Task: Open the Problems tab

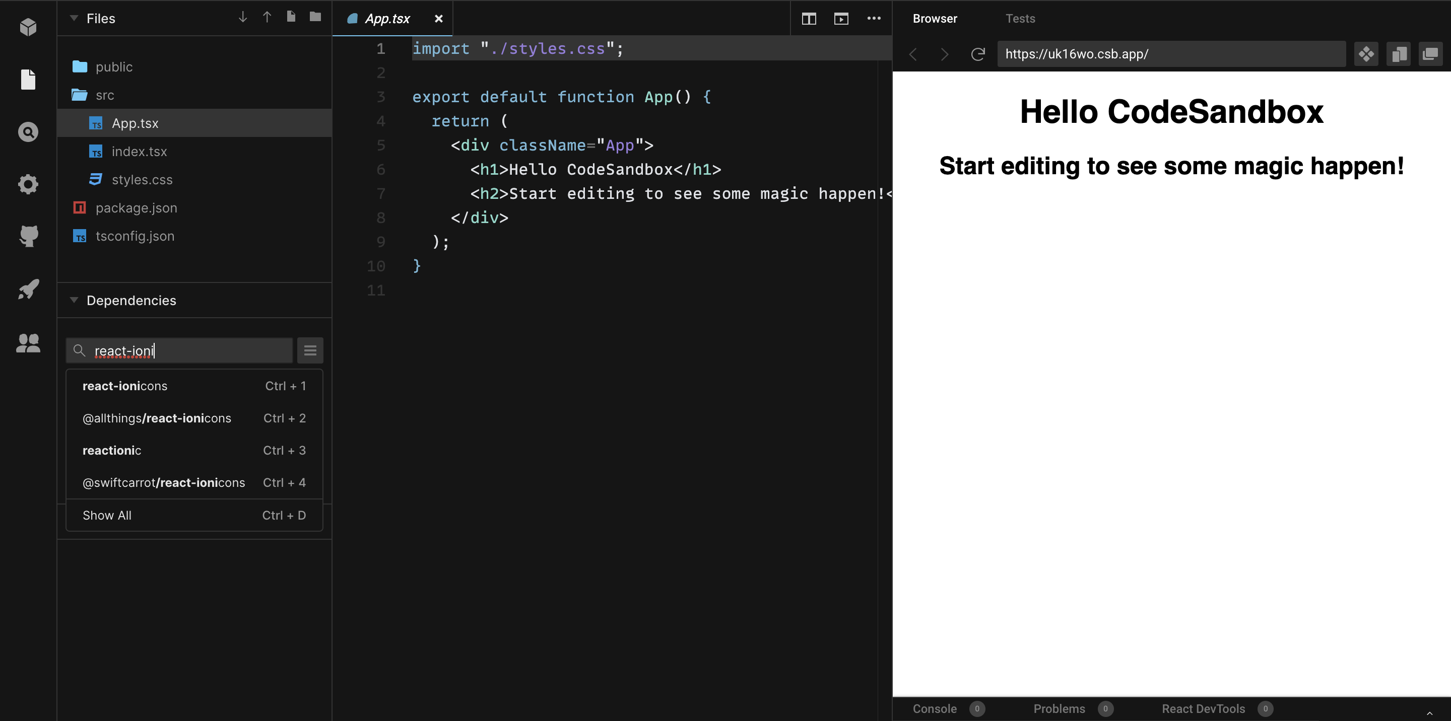Action: [1059, 708]
